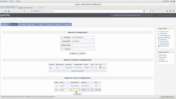Image resolution: width=176 pixels, height=99 pixels.
Task: Click the Secure Console icon in sidebar
Action: point(159,46)
